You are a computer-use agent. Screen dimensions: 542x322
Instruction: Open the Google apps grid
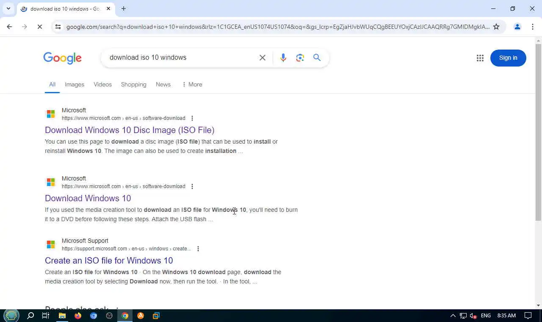(x=480, y=58)
